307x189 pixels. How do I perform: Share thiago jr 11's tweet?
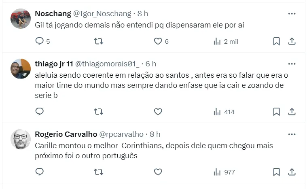click(x=292, y=112)
